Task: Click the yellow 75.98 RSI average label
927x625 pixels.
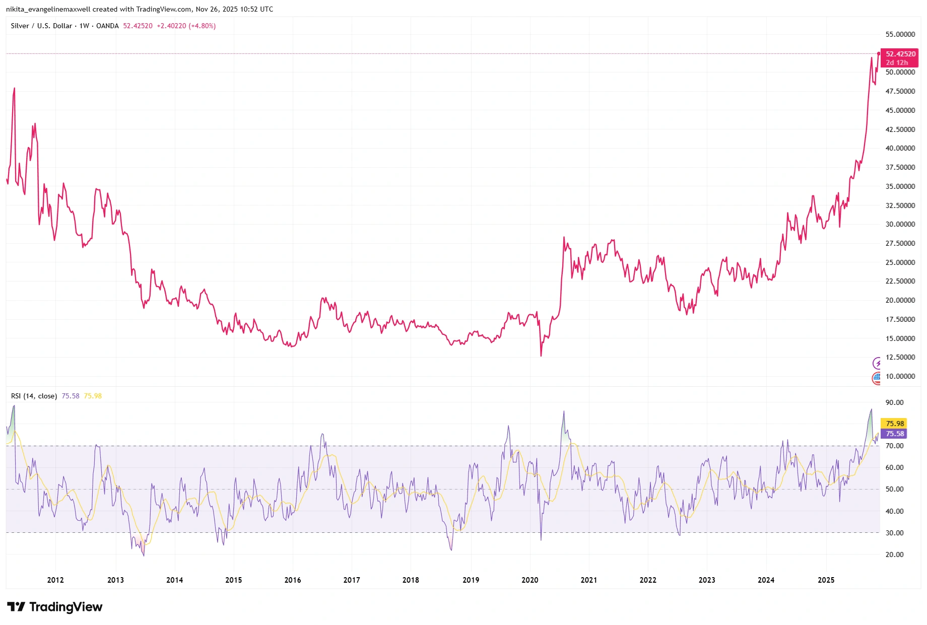Action: click(x=894, y=424)
